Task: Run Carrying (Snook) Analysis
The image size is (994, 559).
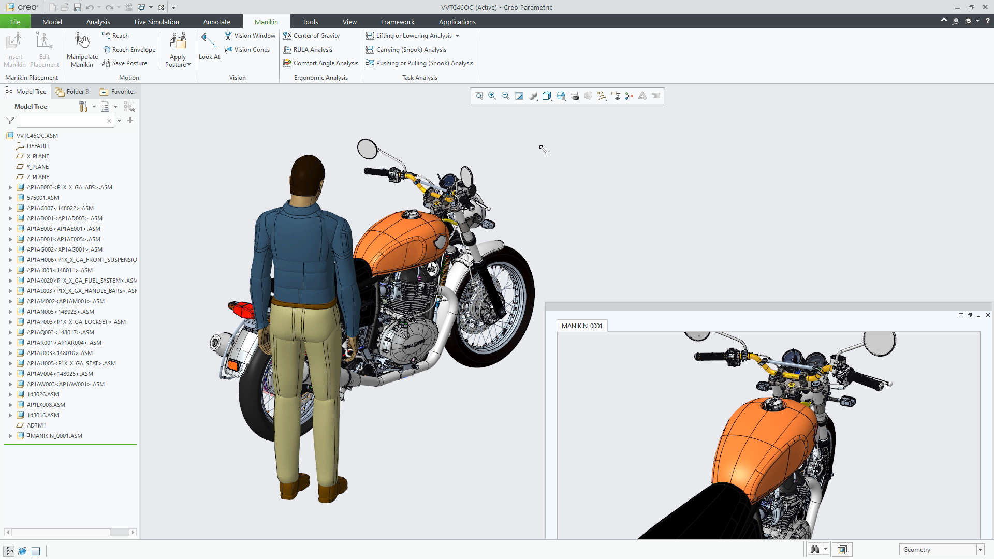Action: [x=406, y=50]
